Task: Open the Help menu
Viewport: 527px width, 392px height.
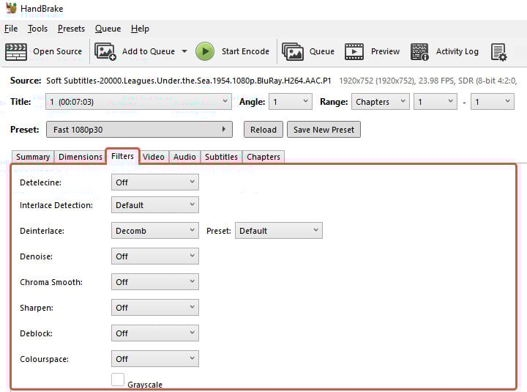Action: click(x=140, y=29)
